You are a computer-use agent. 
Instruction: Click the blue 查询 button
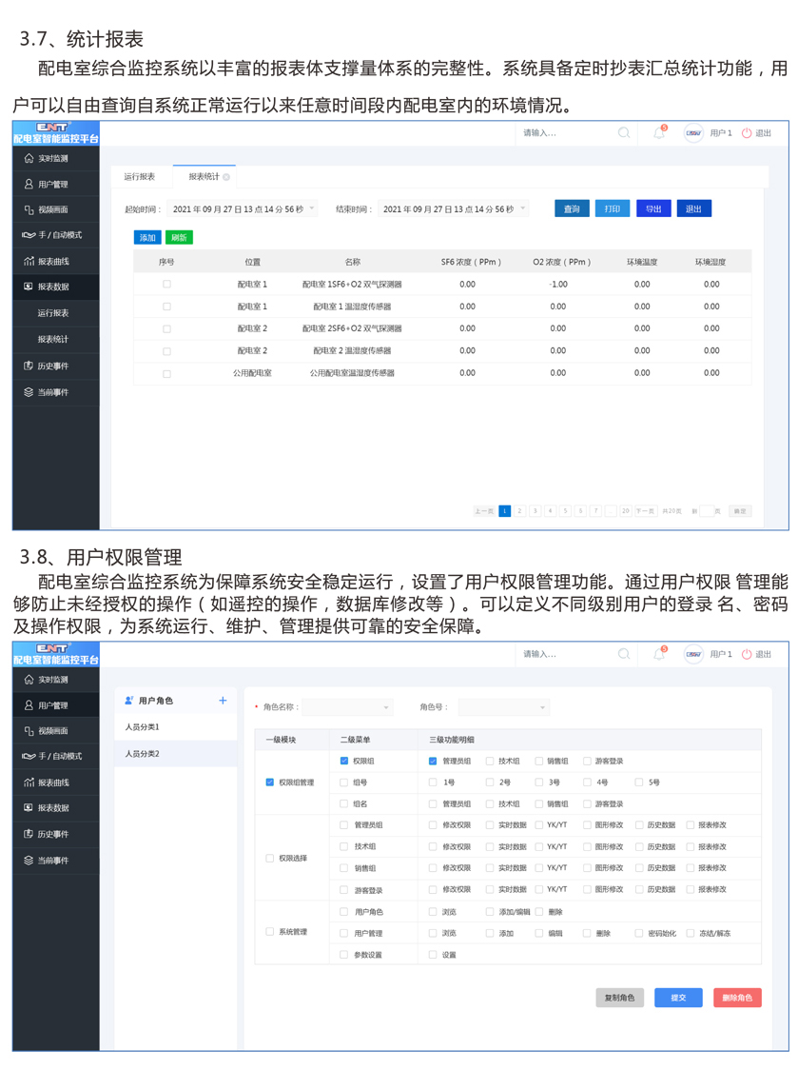pyautogui.click(x=572, y=208)
